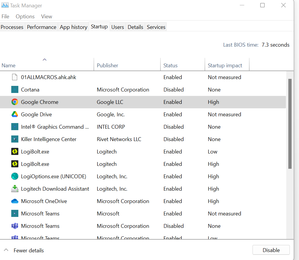Viewport: 299px width, 260px height.
Task: Click the Microsoft OneDrive cloud icon
Action: tap(15, 201)
